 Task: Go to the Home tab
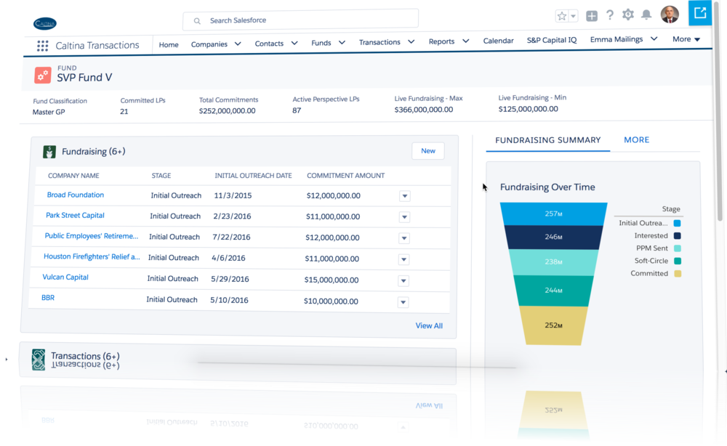coord(169,44)
